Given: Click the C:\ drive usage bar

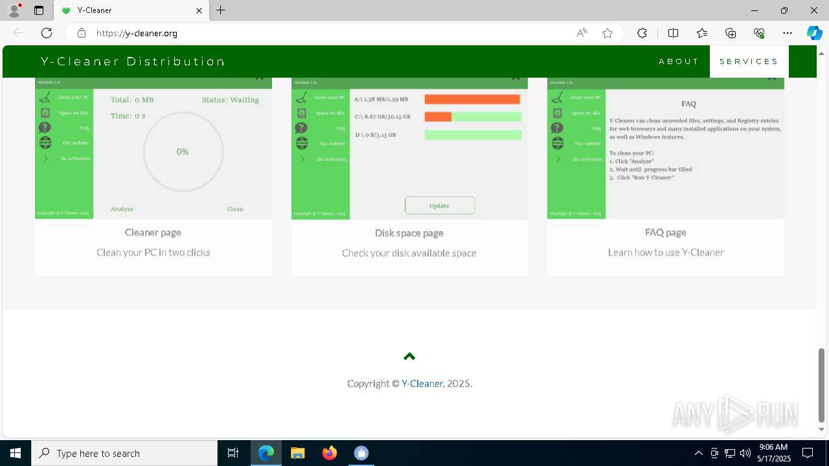Looking at the screenshot, I should click(x=473, y=116).
